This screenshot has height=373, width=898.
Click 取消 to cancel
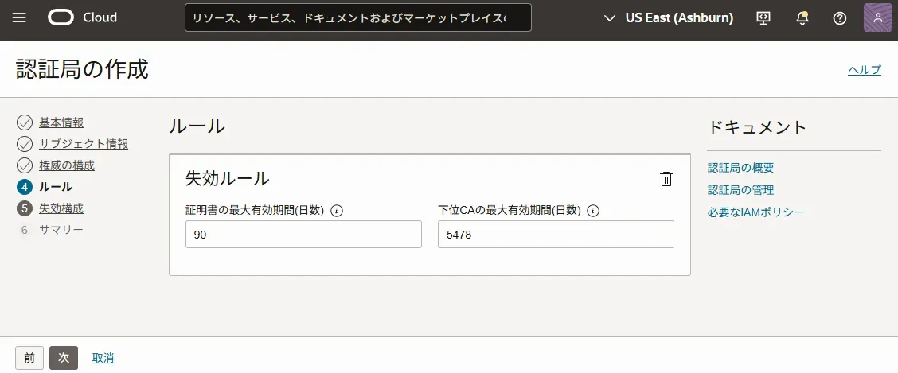click(x=103, y=358)
